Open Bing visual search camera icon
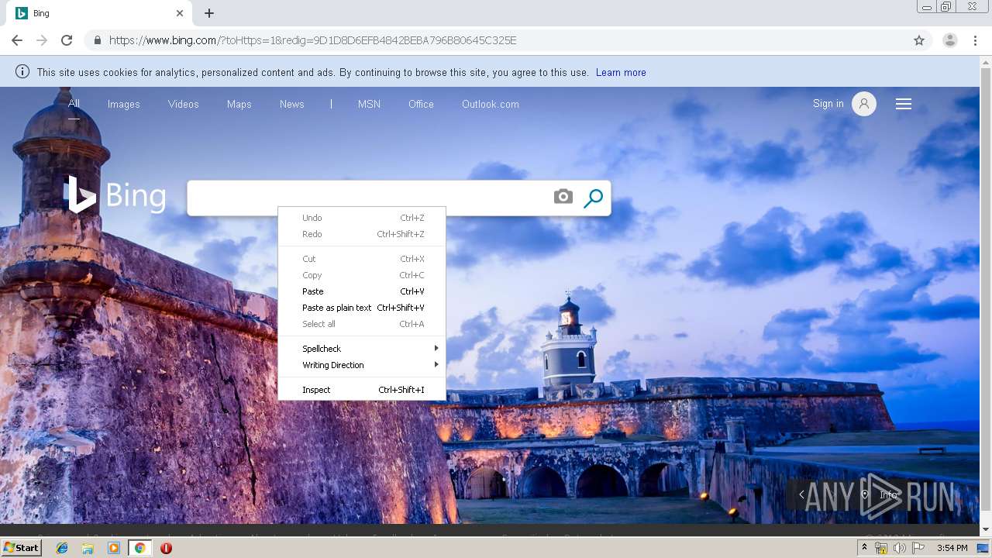This screenshot has height=558, width=992. click(x=563, y=197)
